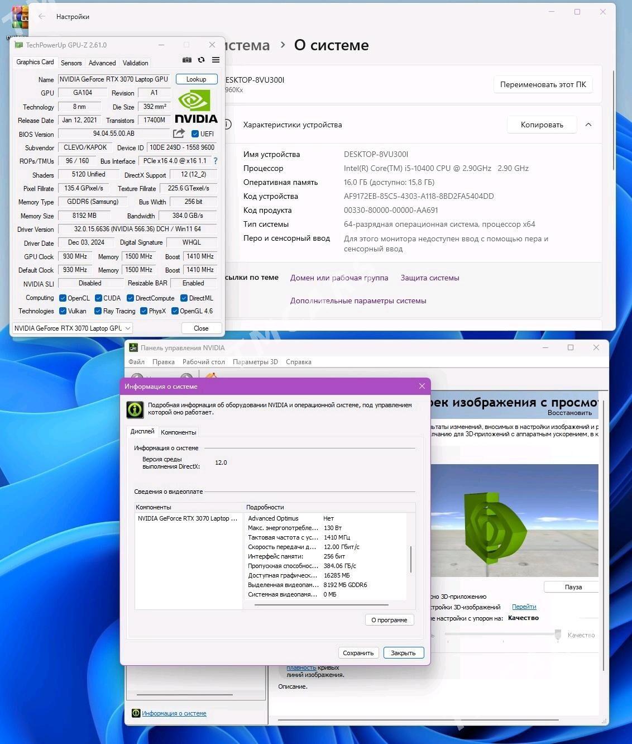Click the green info icon in dialog
The image size is (632, 744).
(x=135, y=409)
